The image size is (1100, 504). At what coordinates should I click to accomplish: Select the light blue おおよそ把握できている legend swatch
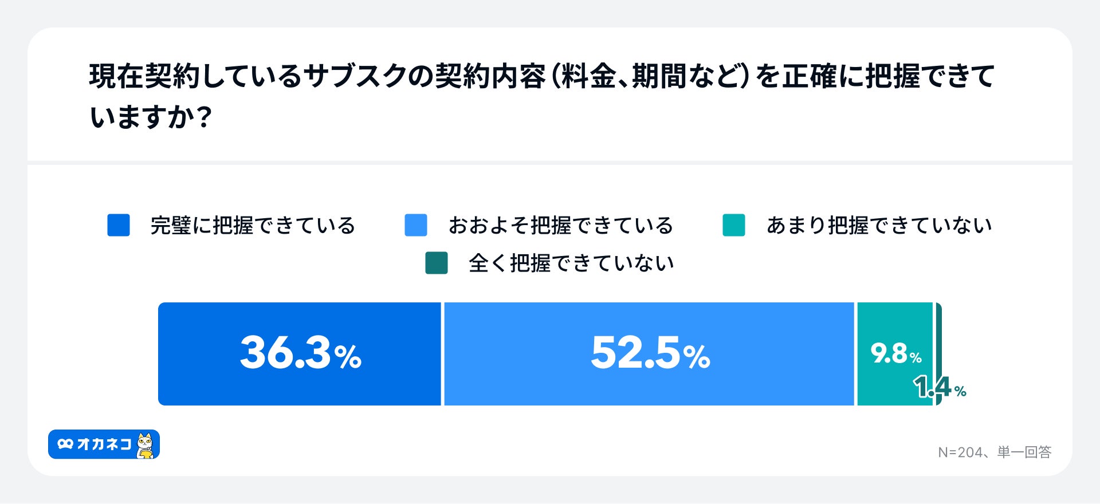pyautogui.click(x=416, y=225)
